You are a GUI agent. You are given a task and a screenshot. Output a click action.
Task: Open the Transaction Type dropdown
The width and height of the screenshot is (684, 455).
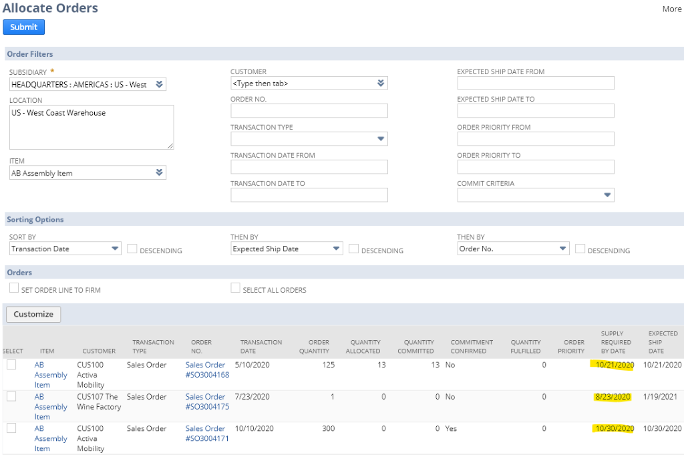click(x=380, y=139)
